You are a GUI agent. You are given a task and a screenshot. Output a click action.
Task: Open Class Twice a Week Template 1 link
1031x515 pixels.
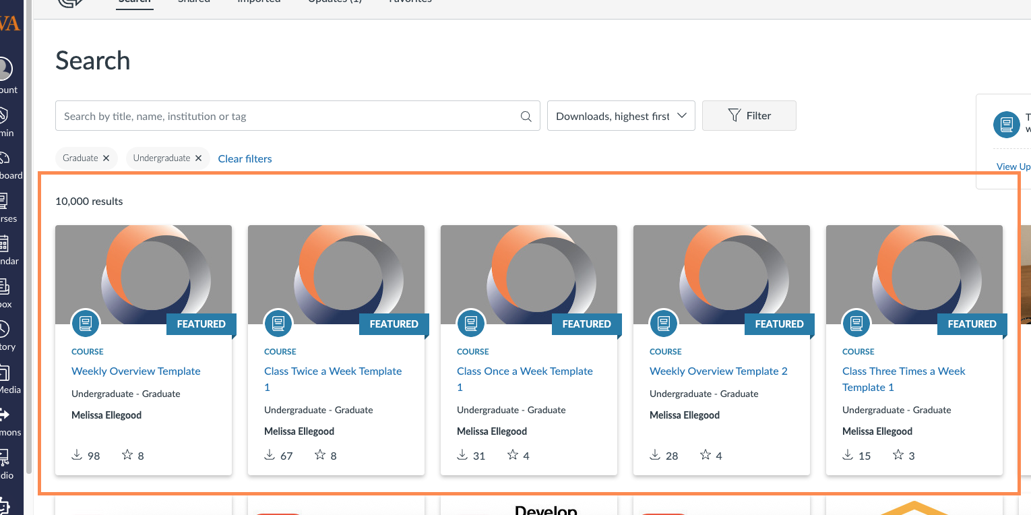(333, 379)
